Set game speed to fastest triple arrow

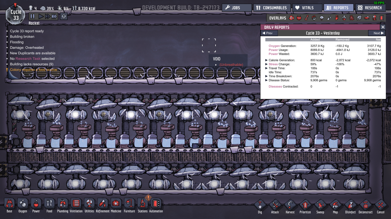pyautogui.click(x=54, y=17)
